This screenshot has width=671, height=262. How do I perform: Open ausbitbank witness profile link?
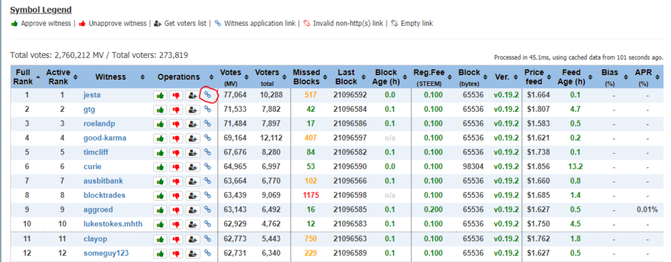(103, 181)
